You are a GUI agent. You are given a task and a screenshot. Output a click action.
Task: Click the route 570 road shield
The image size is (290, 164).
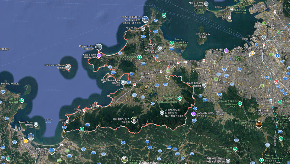pyautogui.click(x=143, y=64)
